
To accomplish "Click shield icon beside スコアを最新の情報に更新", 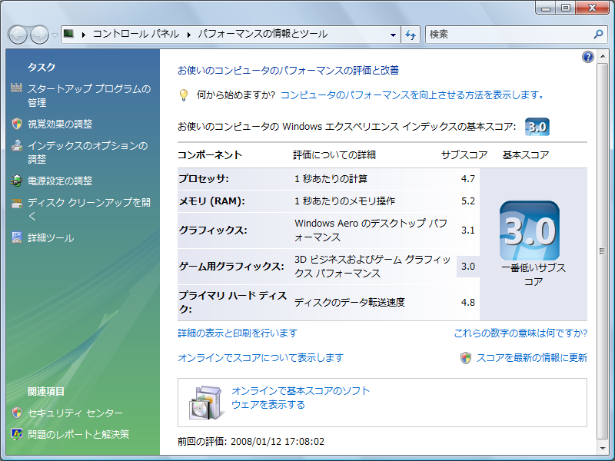I will (466, 358).
